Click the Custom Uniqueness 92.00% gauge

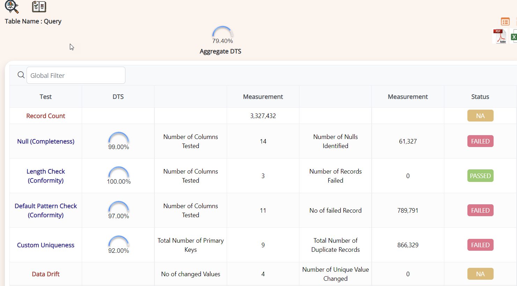[119, 245]
